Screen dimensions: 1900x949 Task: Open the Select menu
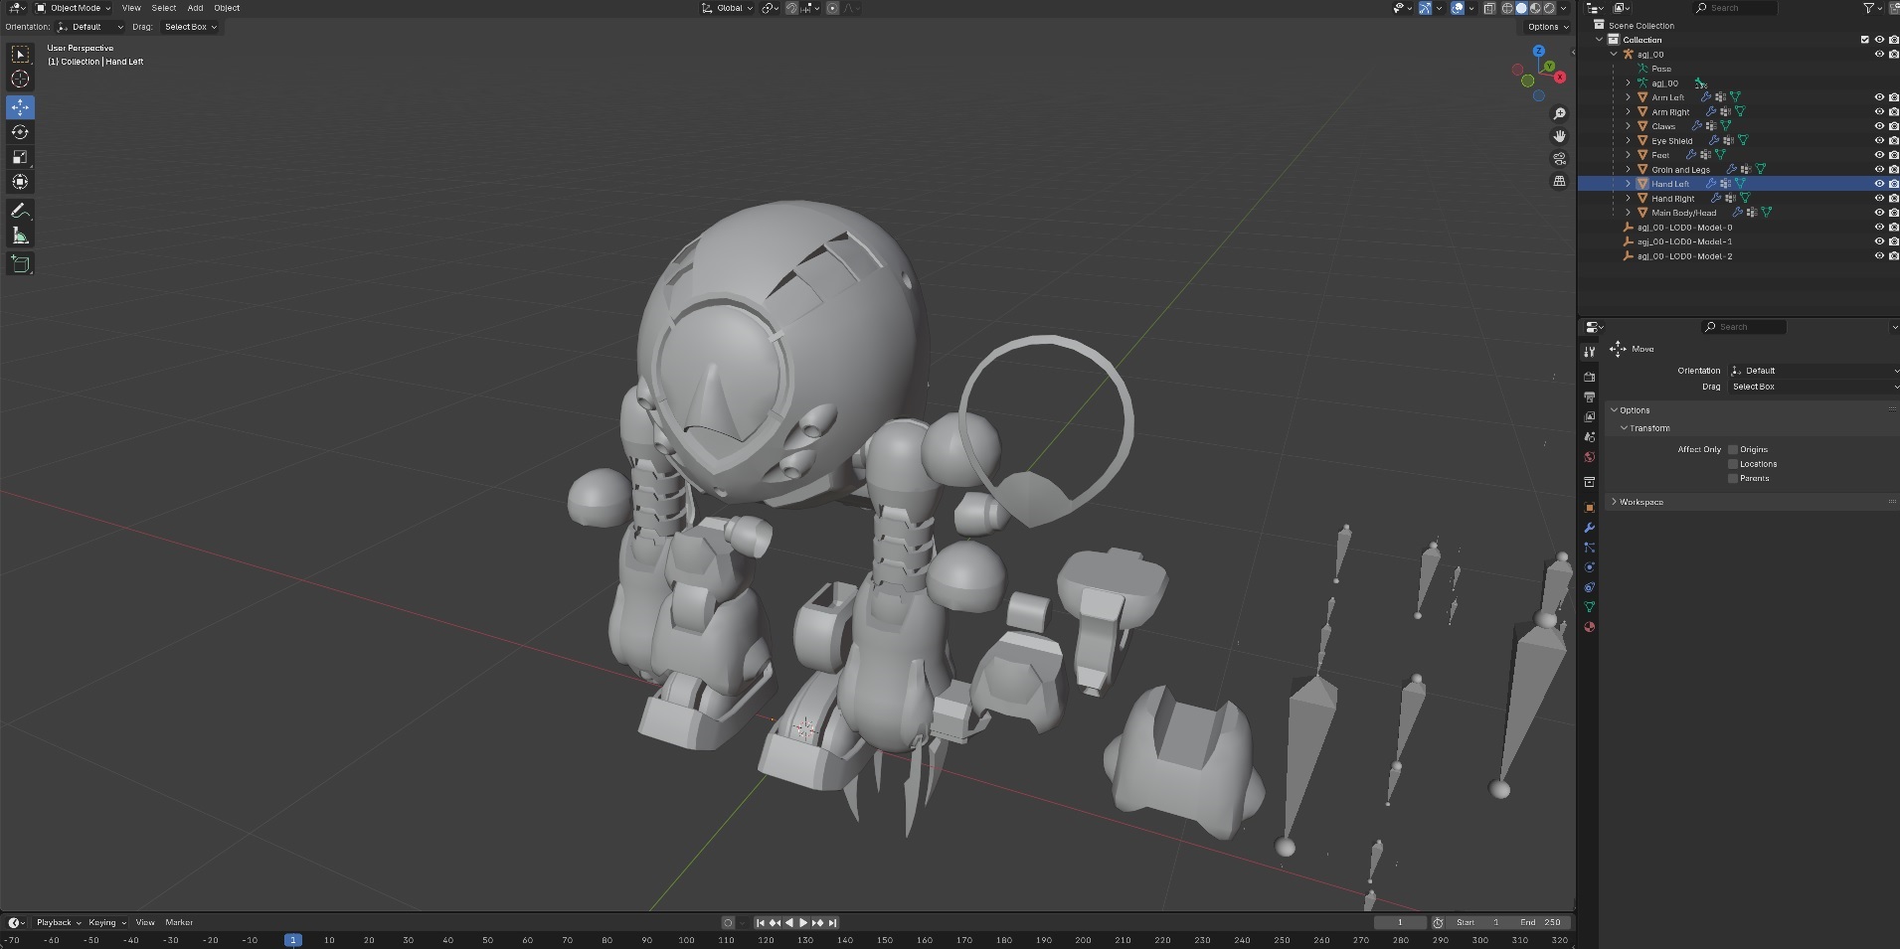tap(164, 8)
